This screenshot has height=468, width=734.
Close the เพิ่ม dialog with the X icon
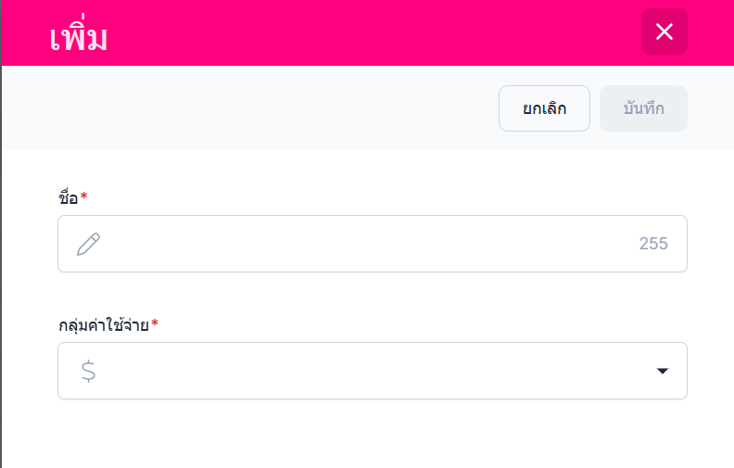(x=664, y=32)
